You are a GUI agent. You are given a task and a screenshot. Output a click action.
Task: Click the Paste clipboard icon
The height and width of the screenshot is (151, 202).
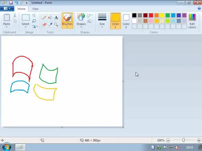[x=7, y=17]
